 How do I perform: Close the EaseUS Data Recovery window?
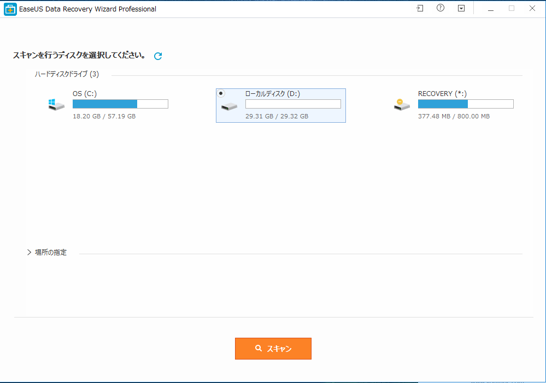point(532,9)
